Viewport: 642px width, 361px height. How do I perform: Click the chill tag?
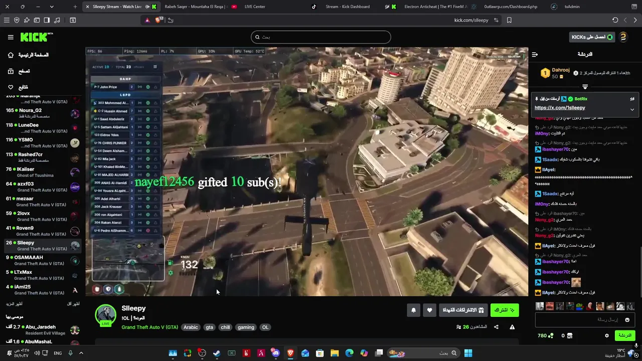[x=225, y=327]
